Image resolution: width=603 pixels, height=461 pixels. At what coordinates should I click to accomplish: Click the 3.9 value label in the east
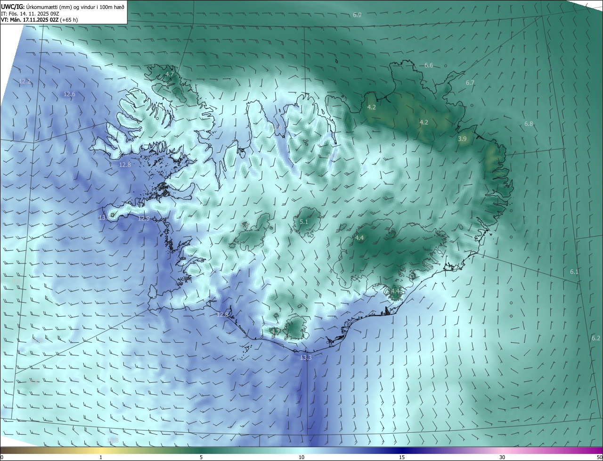coord(462,139)
